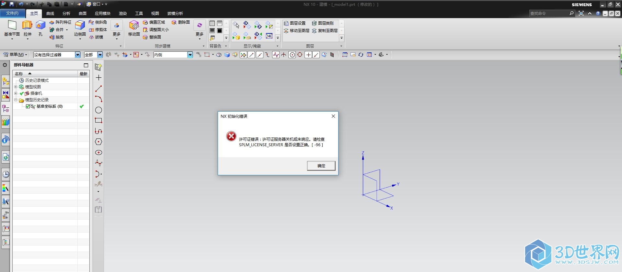Open the resource bar settings gear
The height and width of the screenshot is (272, 622).
click(x=5, y=65)
